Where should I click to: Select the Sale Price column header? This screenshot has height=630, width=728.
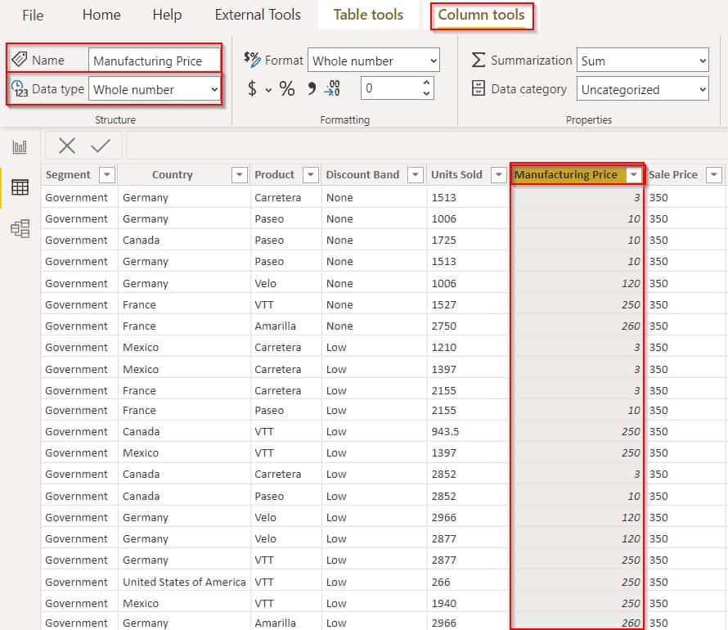coord(673,174)
